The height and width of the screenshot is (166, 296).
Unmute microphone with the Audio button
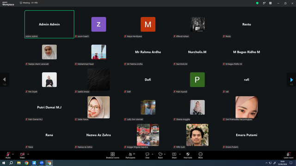8,155
